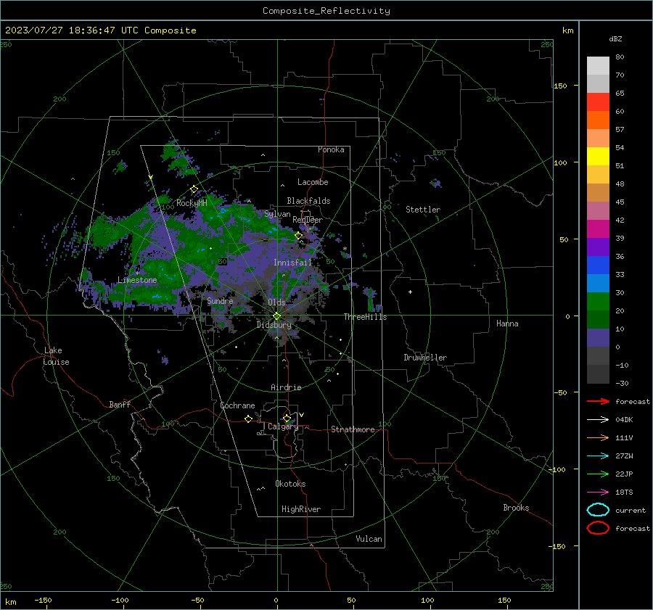Click the yellow diamond marker below Cochrane
653x610 pixels.
pos(248,419)
